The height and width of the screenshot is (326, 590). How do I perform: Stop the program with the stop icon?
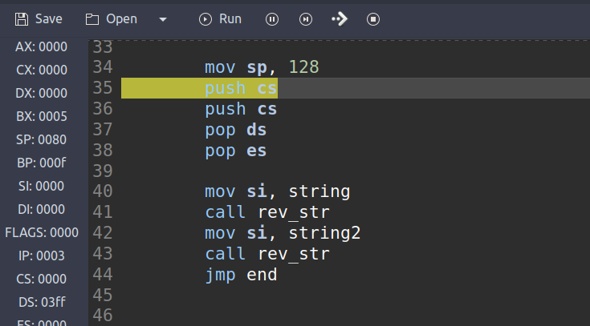click(372, 18)
